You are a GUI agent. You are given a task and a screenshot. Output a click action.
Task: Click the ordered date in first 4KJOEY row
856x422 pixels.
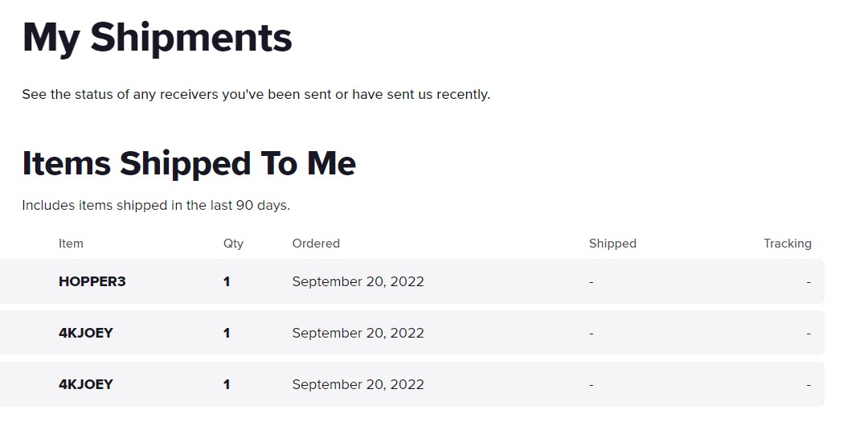pyautogui.click(x=358, y=333)
